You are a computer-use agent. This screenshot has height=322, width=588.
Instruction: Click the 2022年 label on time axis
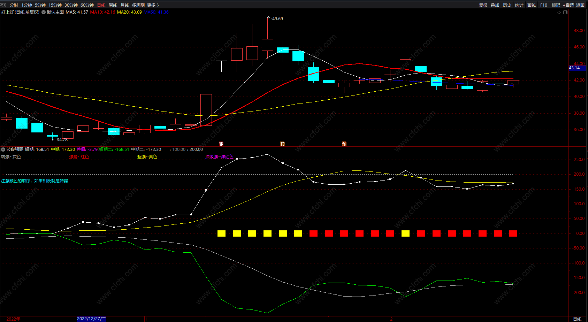[13, 319]
